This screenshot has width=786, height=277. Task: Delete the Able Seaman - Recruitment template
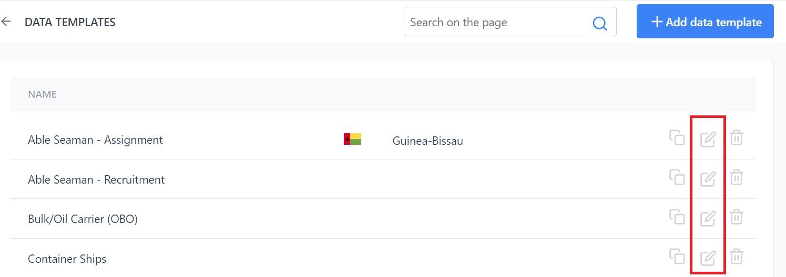(737, 177)
